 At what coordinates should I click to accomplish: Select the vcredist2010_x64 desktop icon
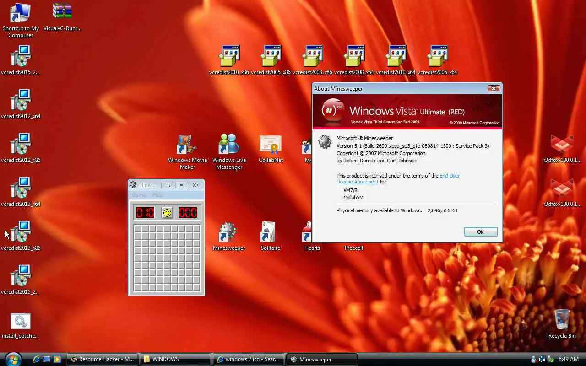[x=396, y=60]
